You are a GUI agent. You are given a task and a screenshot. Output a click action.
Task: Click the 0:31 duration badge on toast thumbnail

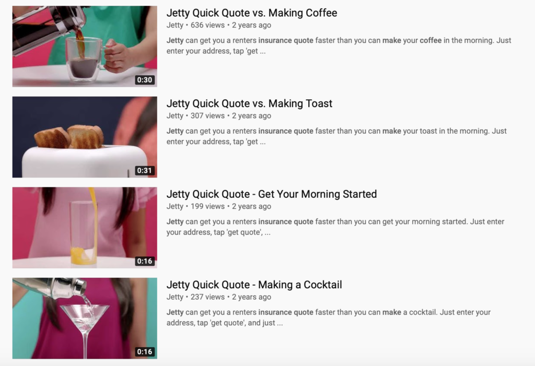tap(145, 171)
